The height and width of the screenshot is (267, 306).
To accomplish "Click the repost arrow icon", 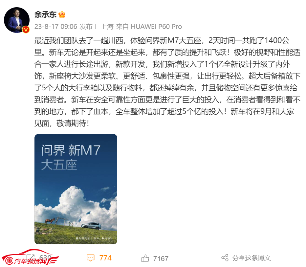I will 31,257.
